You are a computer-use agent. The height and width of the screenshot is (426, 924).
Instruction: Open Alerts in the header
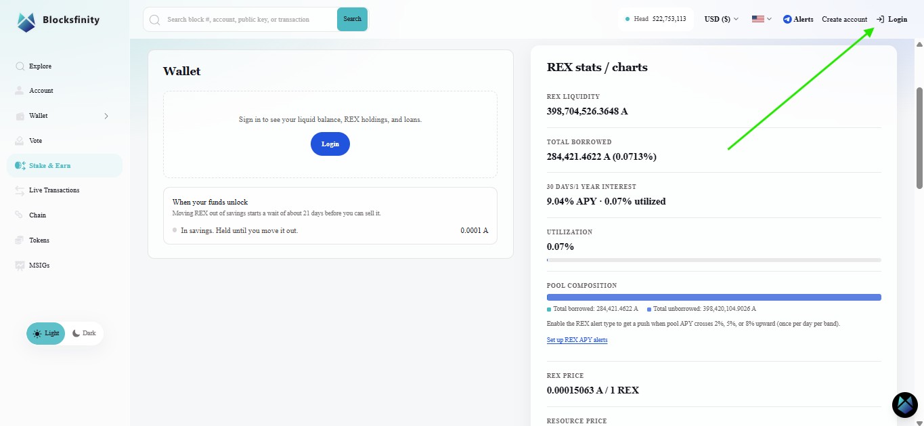798,20
